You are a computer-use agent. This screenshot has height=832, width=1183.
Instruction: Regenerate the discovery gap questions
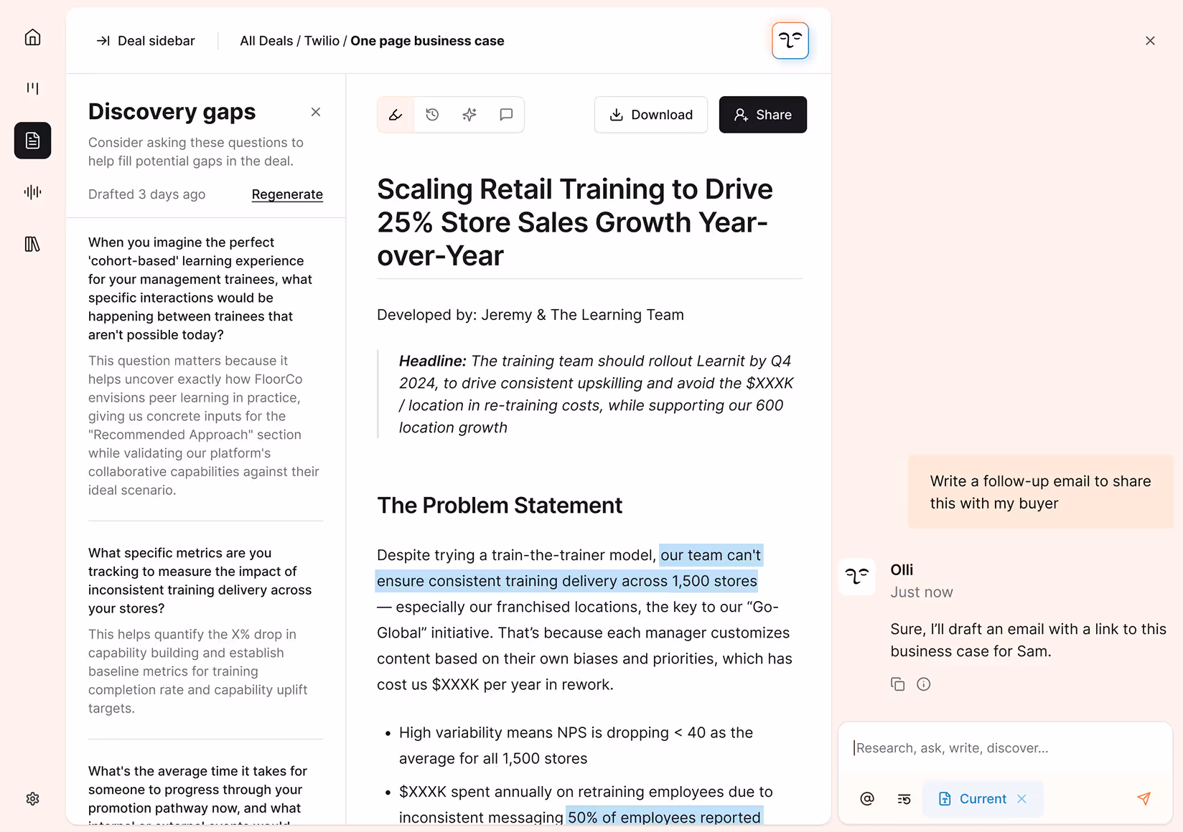[x=287, y=194]
